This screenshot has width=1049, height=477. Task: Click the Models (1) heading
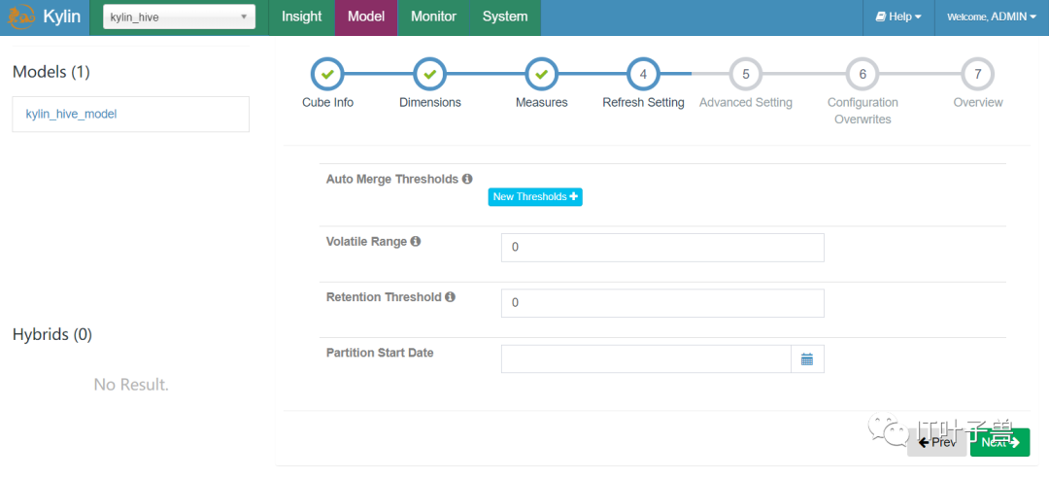[51, 72]
